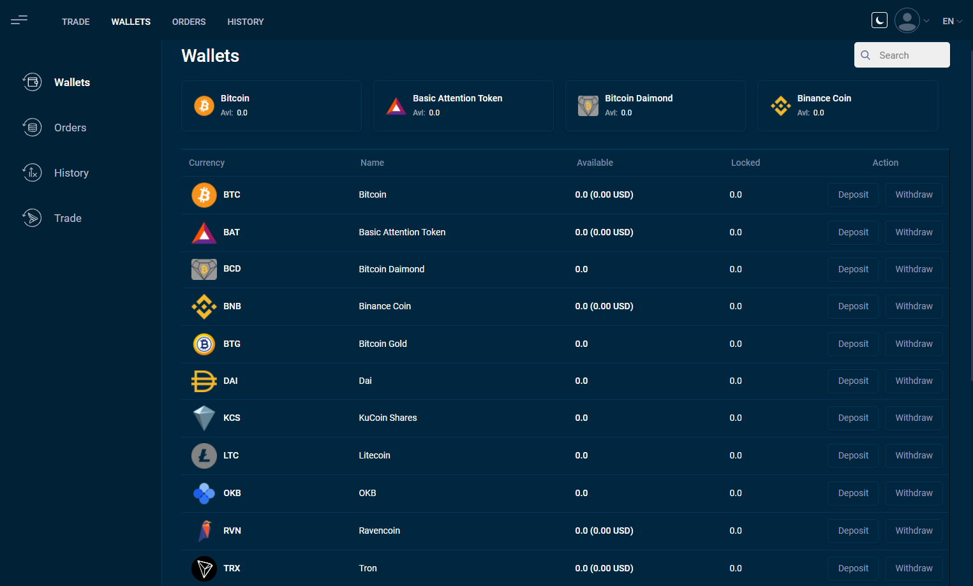This screenshot has width=973, height=586.
Task: Open the Bitcoin summary card
Action: click(x=271, y=106)
